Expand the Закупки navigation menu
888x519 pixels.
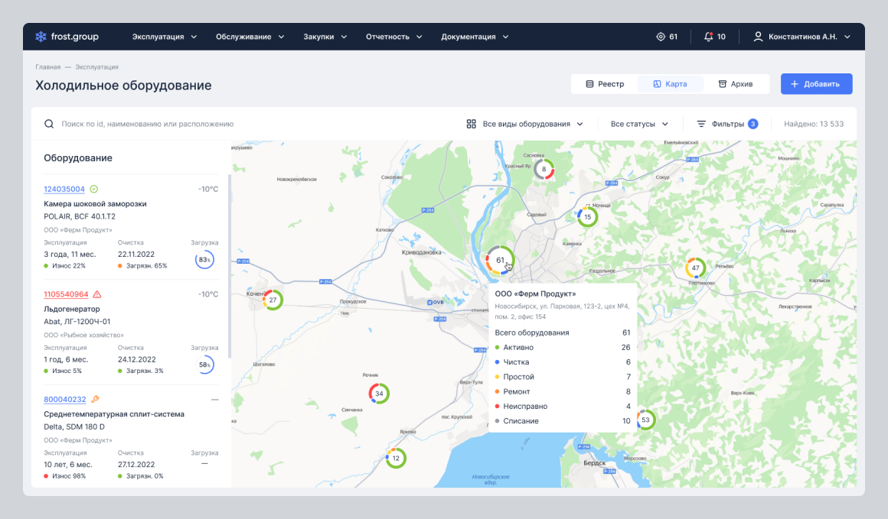pos(325,37)
